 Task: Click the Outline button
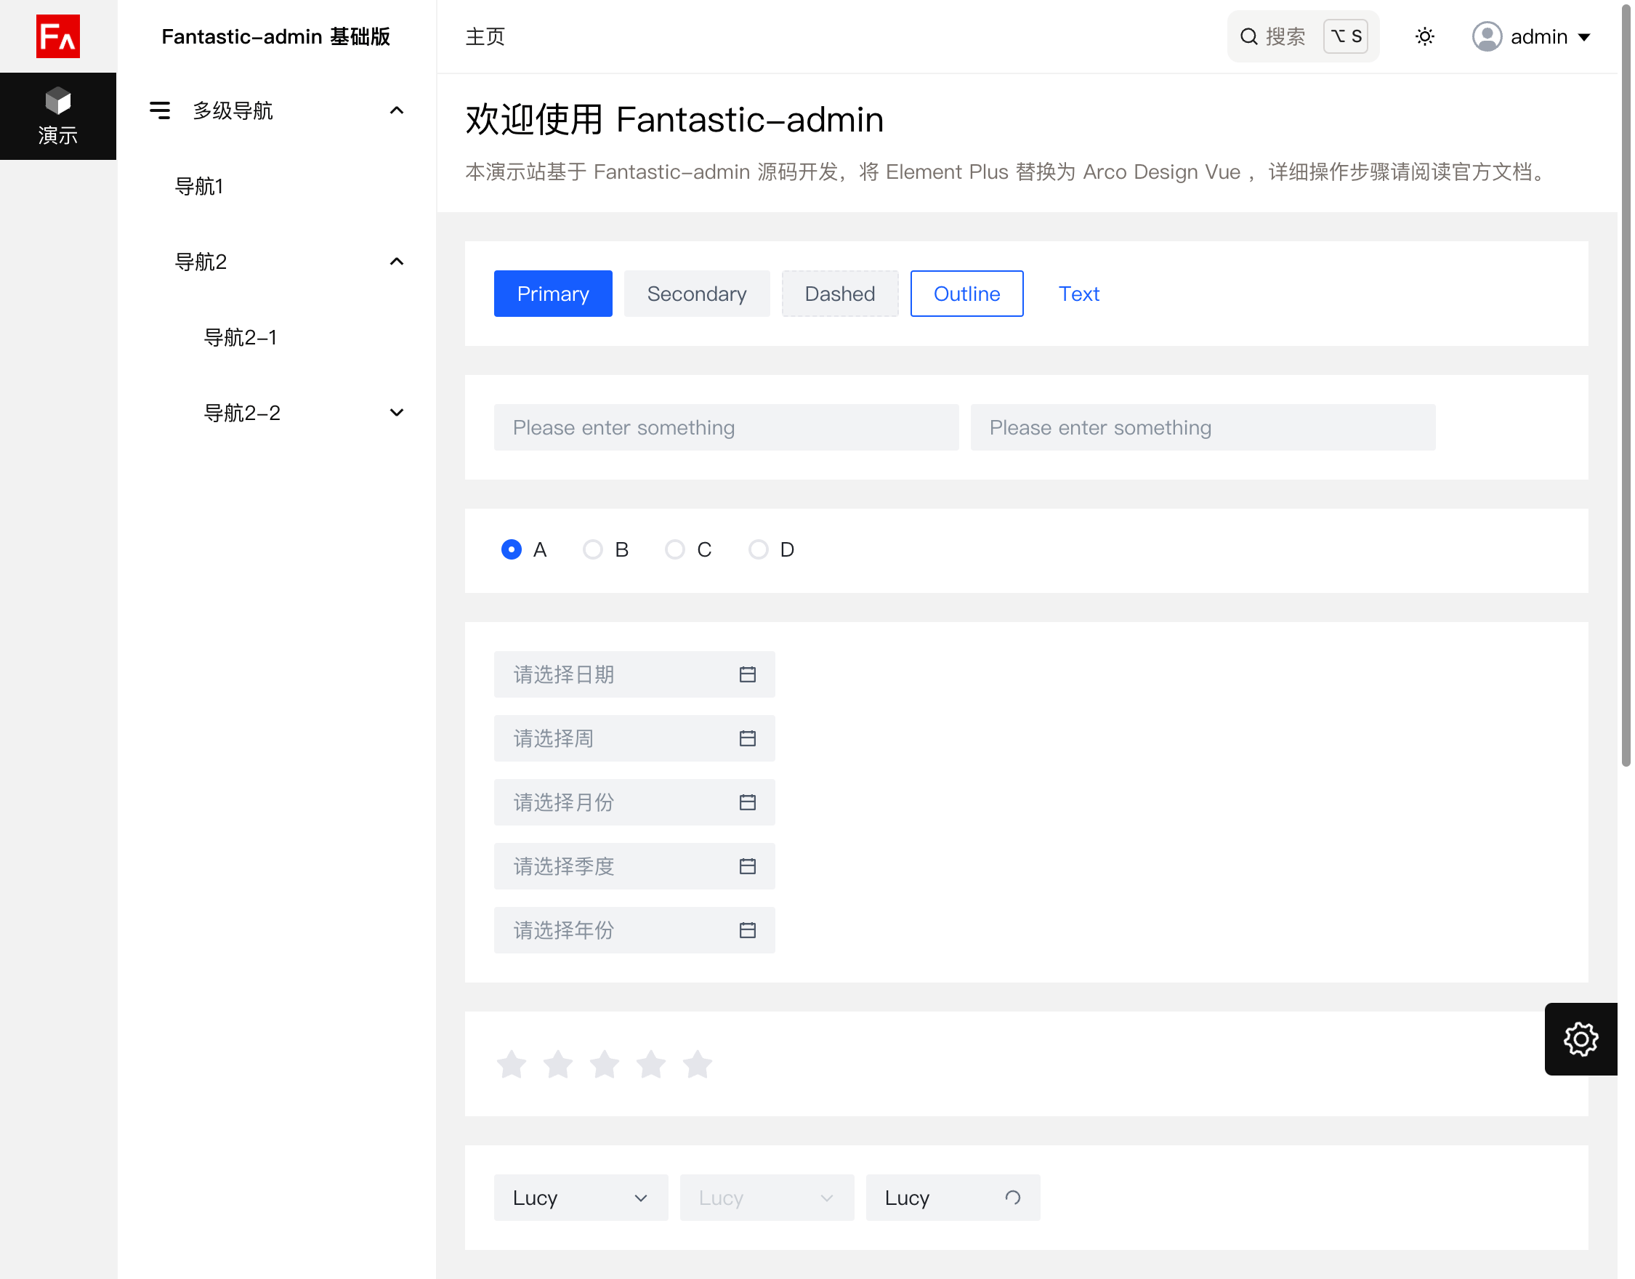click(x=966, y=294)
